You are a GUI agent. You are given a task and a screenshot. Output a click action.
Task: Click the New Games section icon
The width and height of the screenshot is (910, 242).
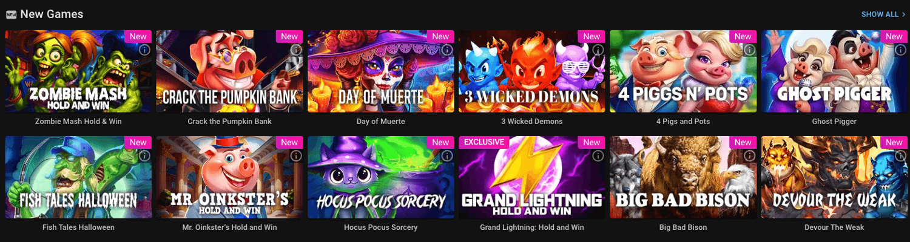coord(11,15)
